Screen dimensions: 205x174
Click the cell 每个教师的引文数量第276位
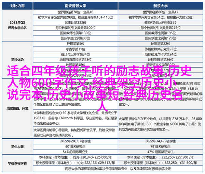pyautogui.click(x=161, y=28)
